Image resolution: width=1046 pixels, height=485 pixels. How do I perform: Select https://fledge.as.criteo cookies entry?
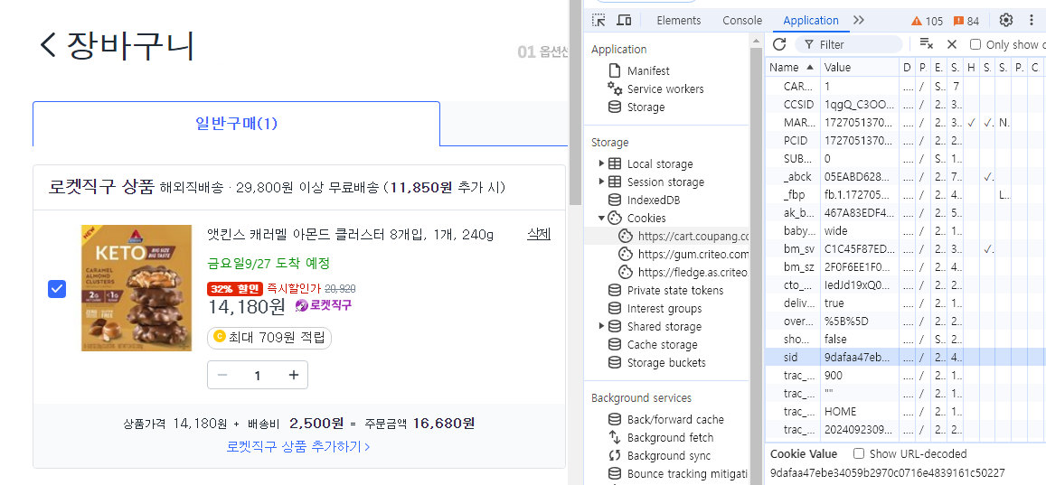click(x=683, y=272)
